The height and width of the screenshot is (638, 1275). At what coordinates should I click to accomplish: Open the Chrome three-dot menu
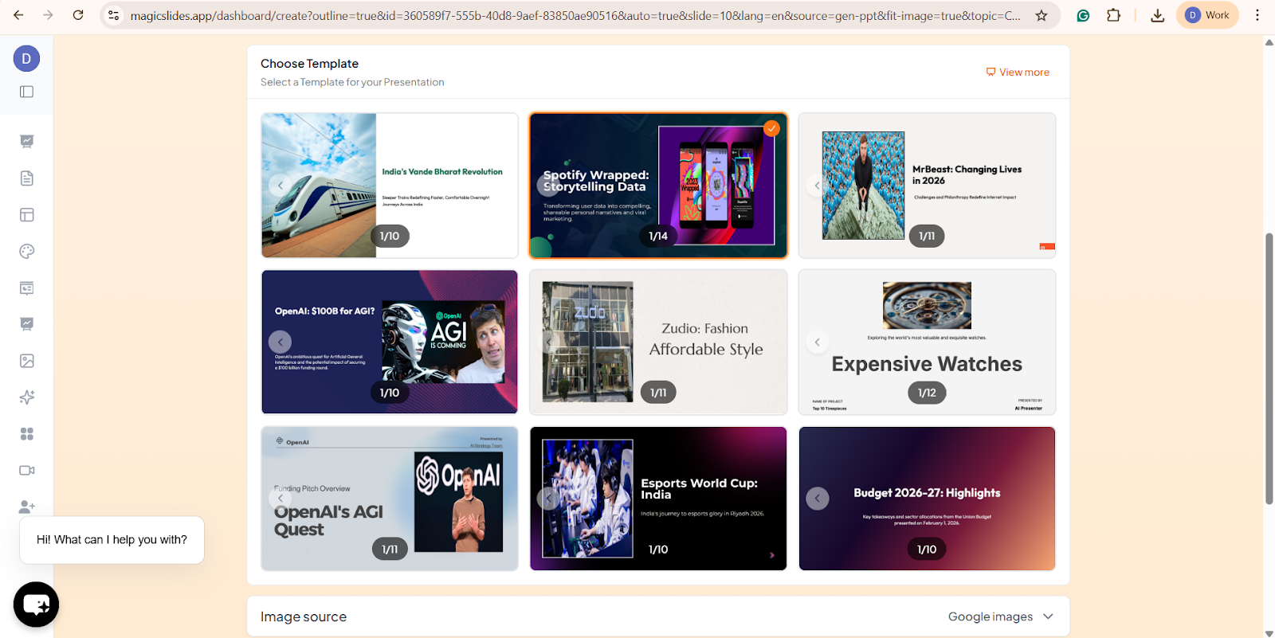[x=1257, y=15]
